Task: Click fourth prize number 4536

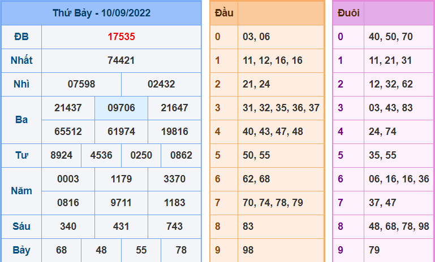Action: (101, 155)
